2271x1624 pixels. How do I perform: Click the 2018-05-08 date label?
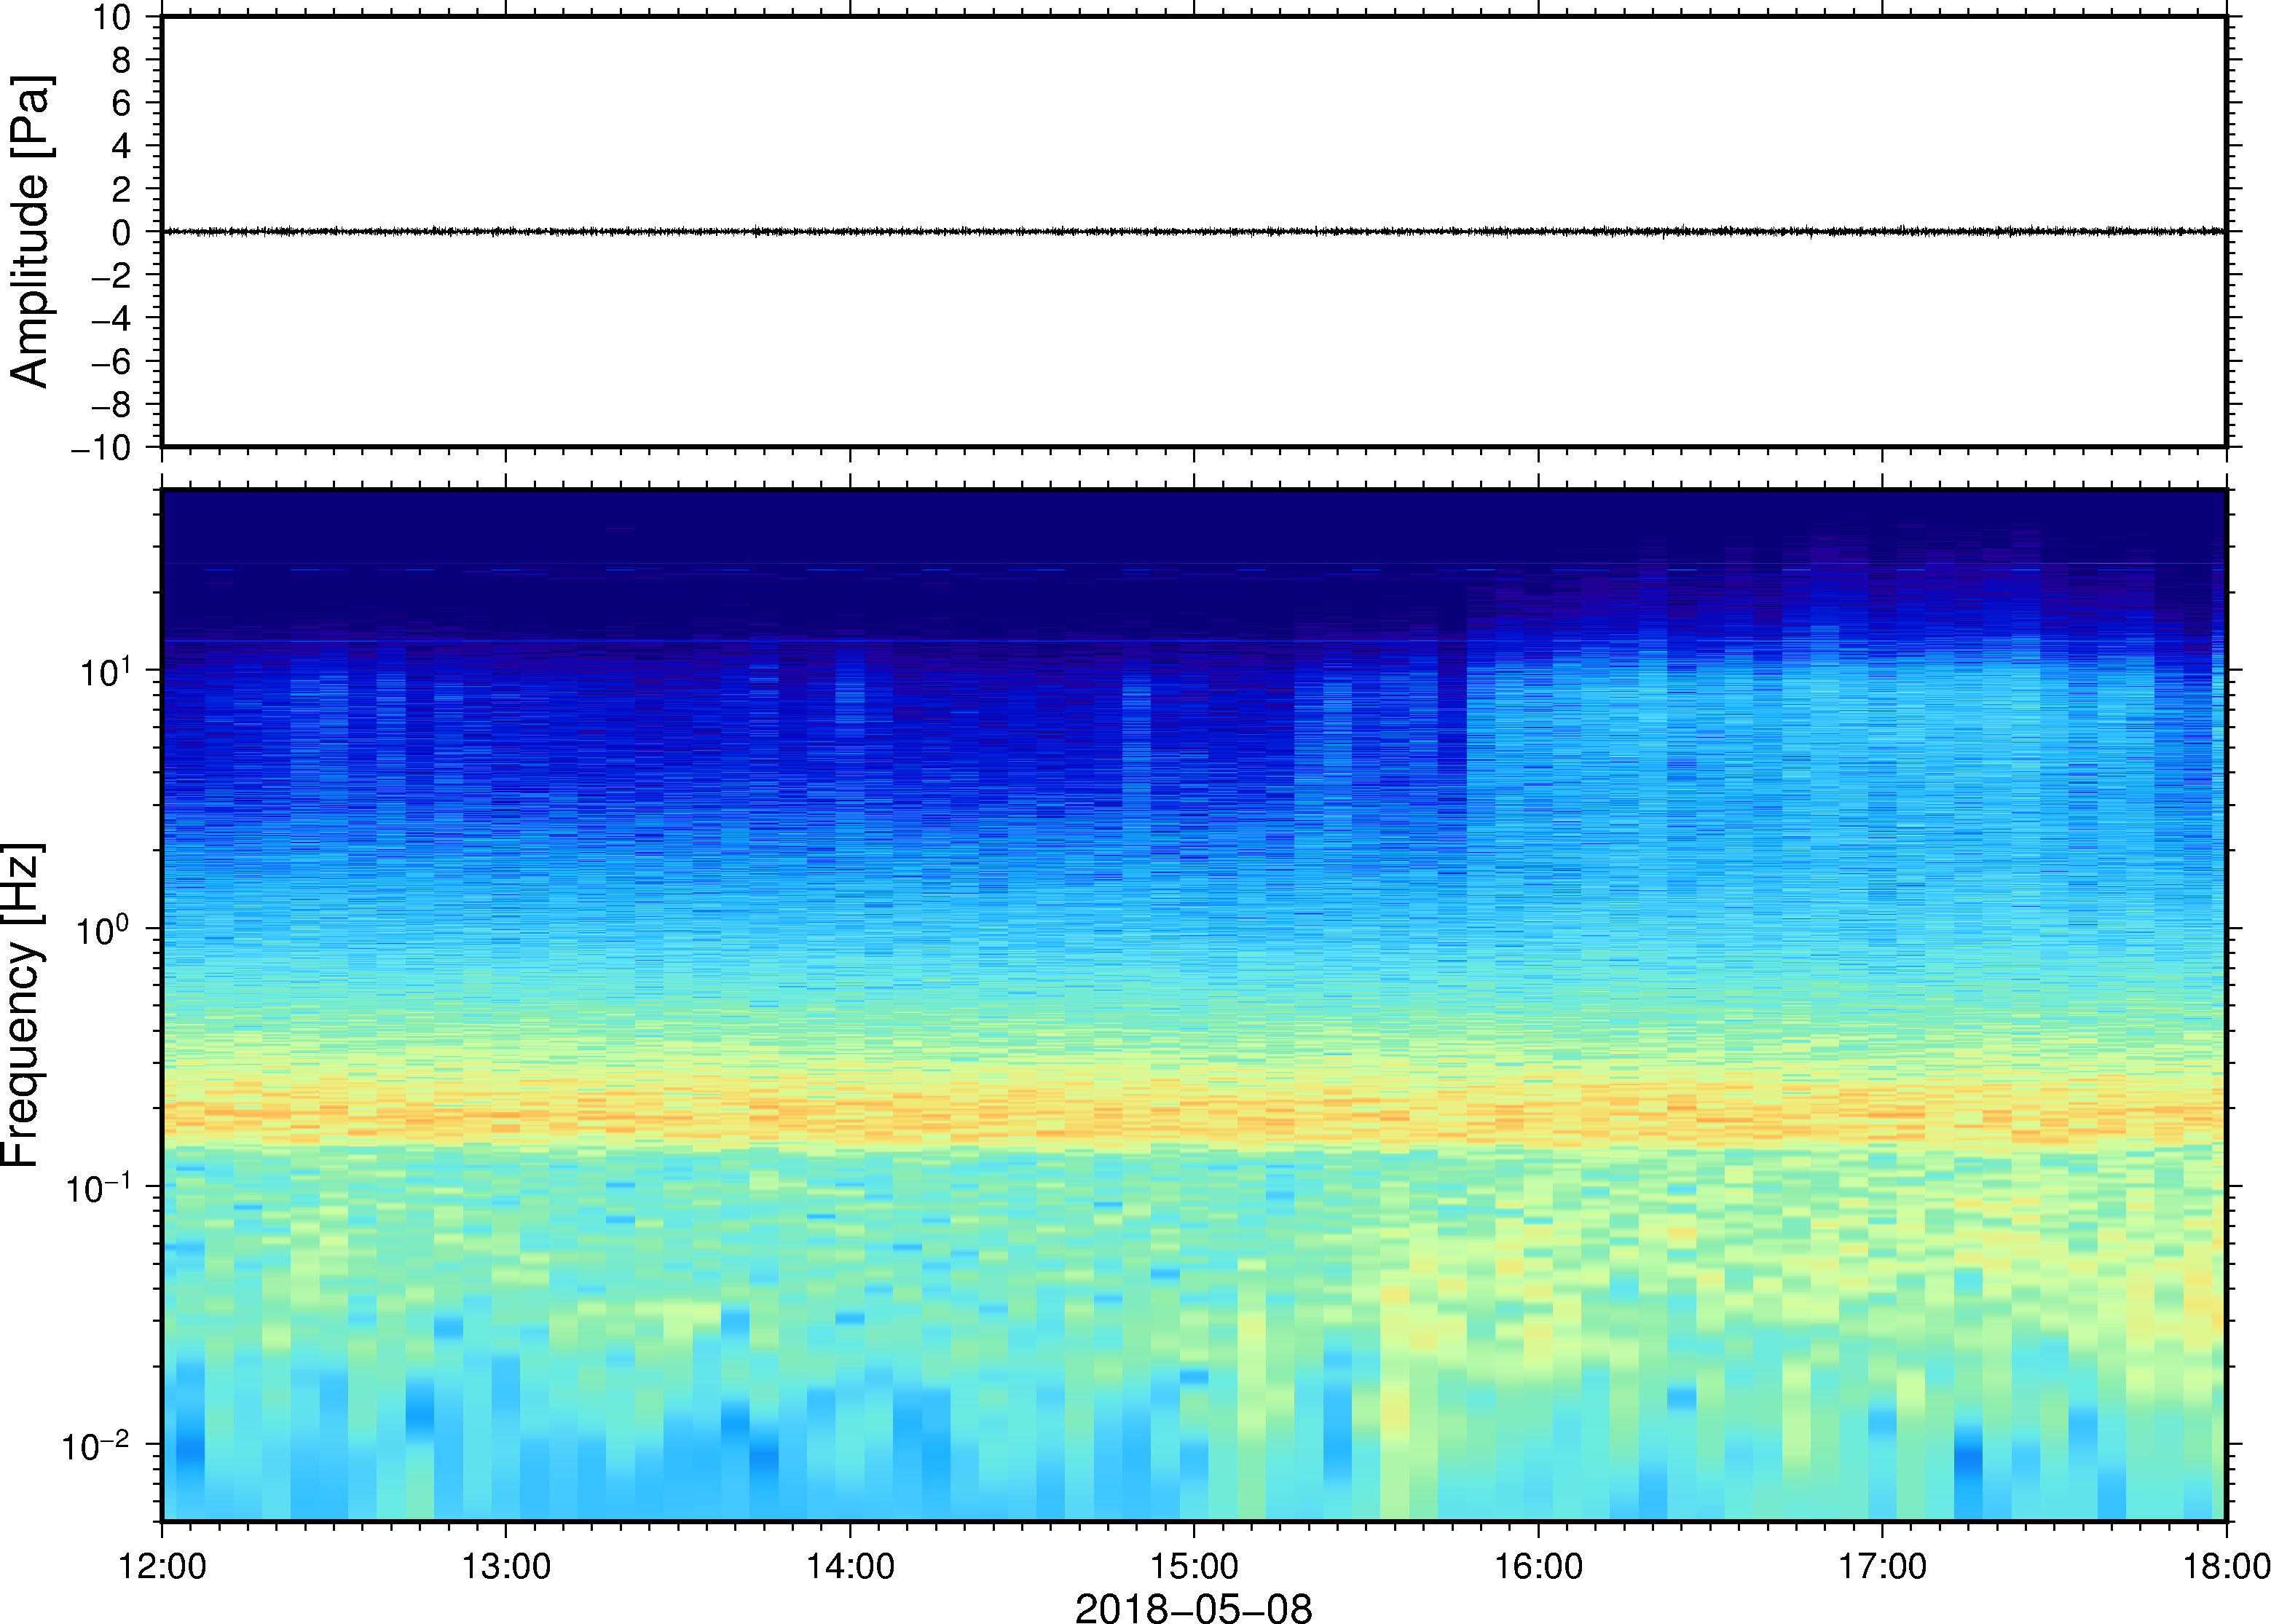coord(1193,1608)
